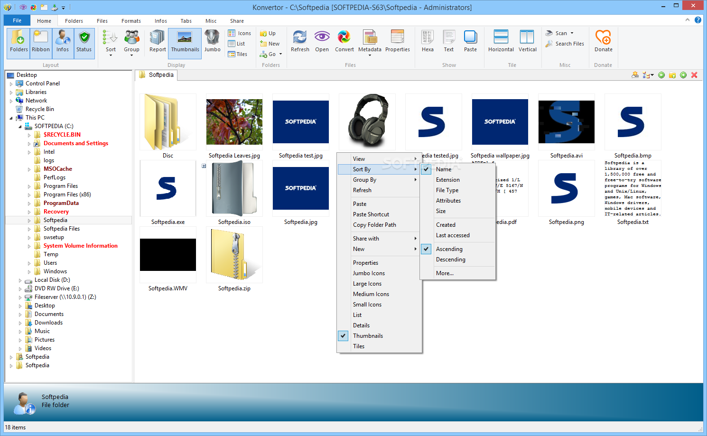Create a New folder from ribbon
The image size is (707, 436).
coord(270,44)
